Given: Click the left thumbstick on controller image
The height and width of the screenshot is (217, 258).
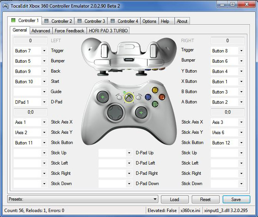Looking at the screenshot, I should [x=103, y=97].
